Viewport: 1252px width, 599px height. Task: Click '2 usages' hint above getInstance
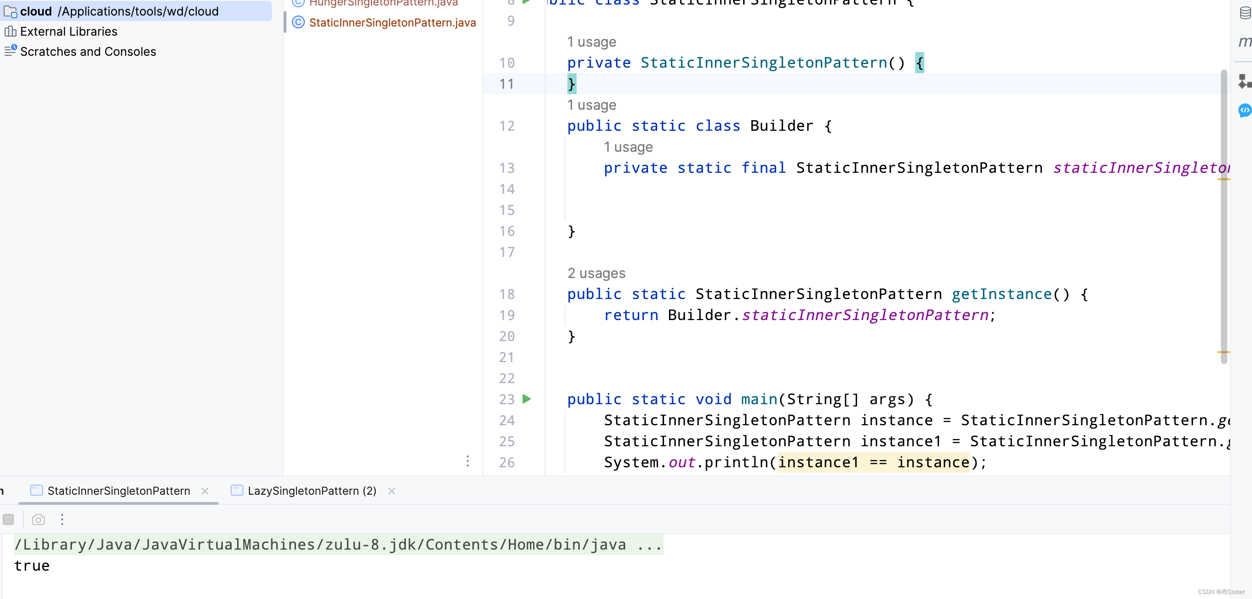pyautogui.click(x=596, y=273)
